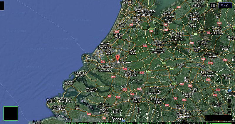Viewport: 235px width, 124px height.
Task: Click the A15 road shield
Action: [x=142, y=73]
